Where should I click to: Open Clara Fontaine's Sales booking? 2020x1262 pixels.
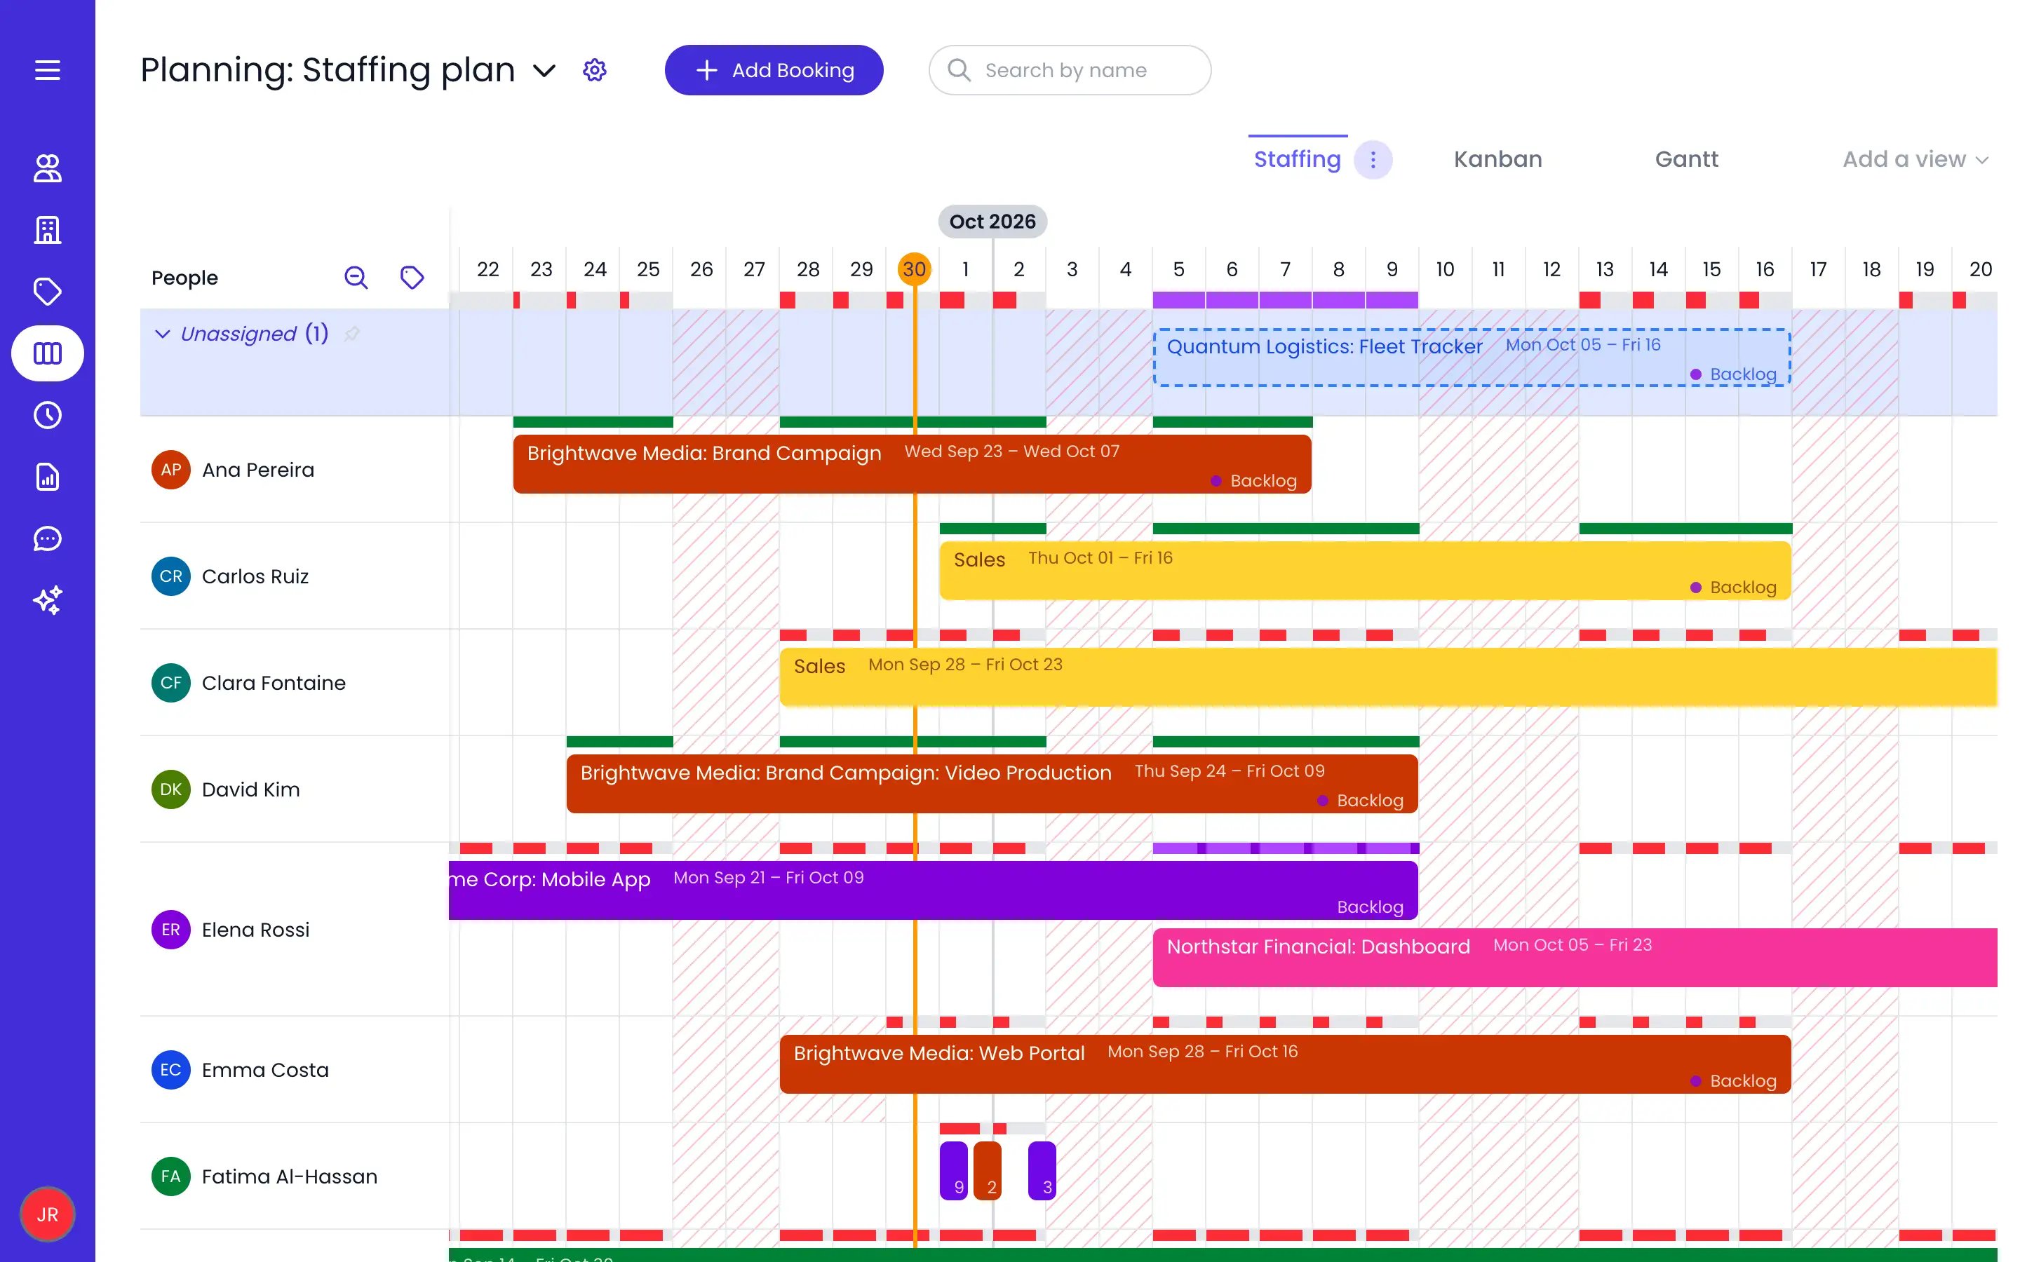pos(1388,678)
